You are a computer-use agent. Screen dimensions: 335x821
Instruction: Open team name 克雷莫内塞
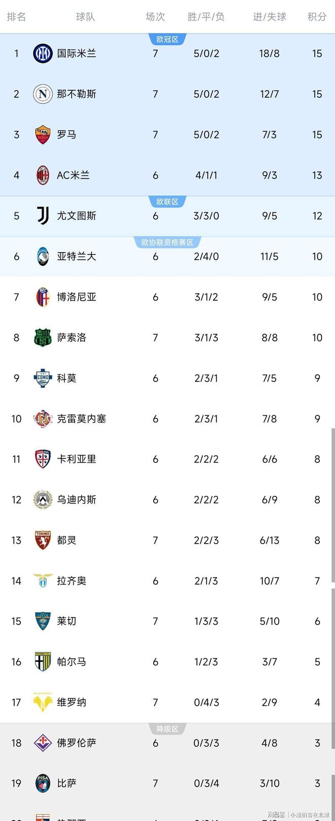click(81, 418)
